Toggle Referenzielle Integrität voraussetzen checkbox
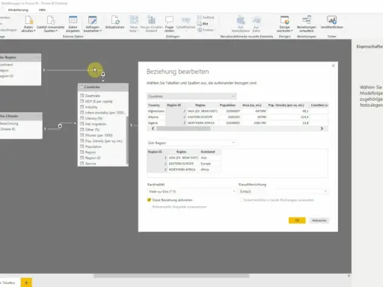Image resolution: width=383 pixels, height=287 pixels. pos(150,207)
